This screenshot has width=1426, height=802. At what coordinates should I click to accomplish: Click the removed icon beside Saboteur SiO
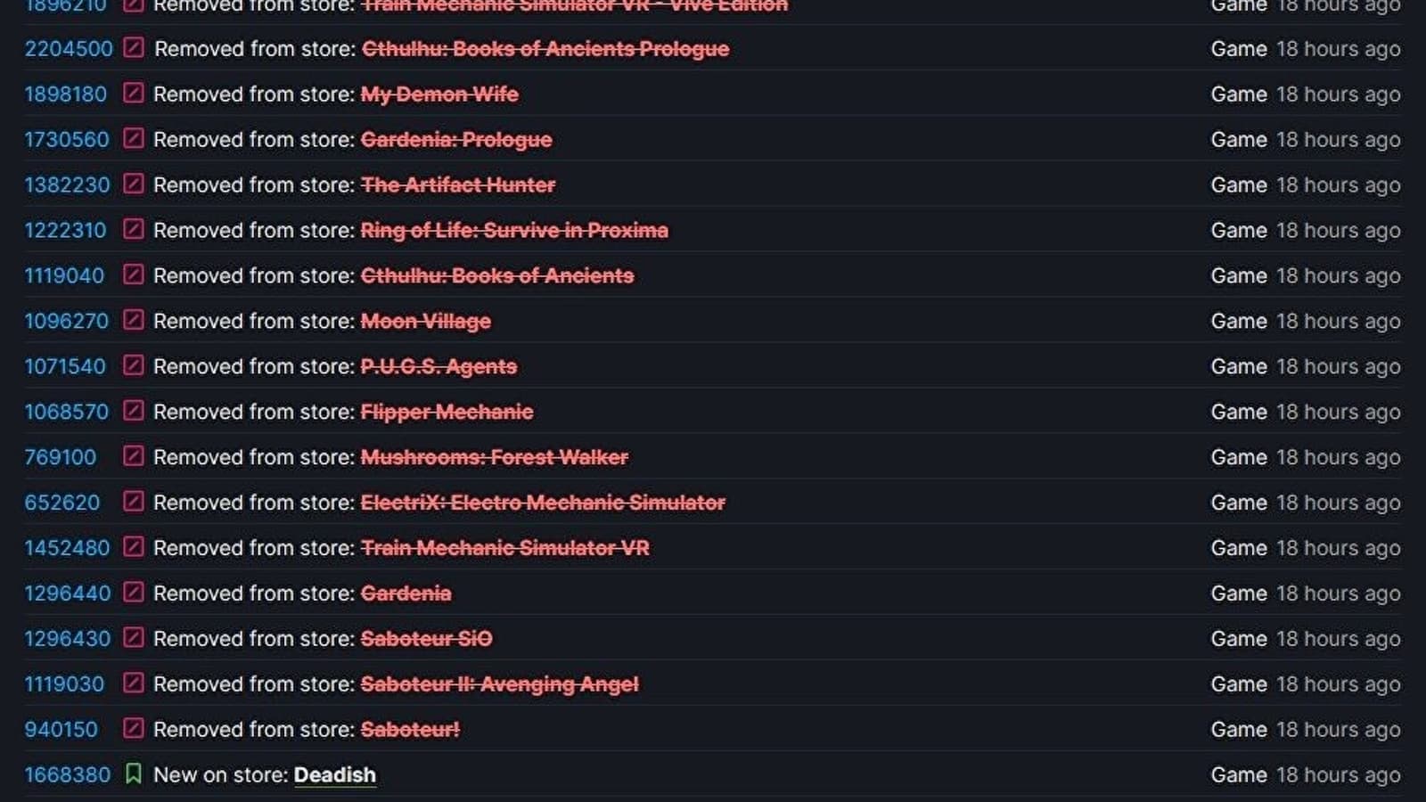[133, 638]
